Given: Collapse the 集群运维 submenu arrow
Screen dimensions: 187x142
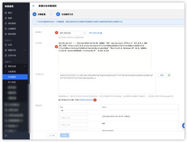Looking at the screenshot, I should (24, 66).
